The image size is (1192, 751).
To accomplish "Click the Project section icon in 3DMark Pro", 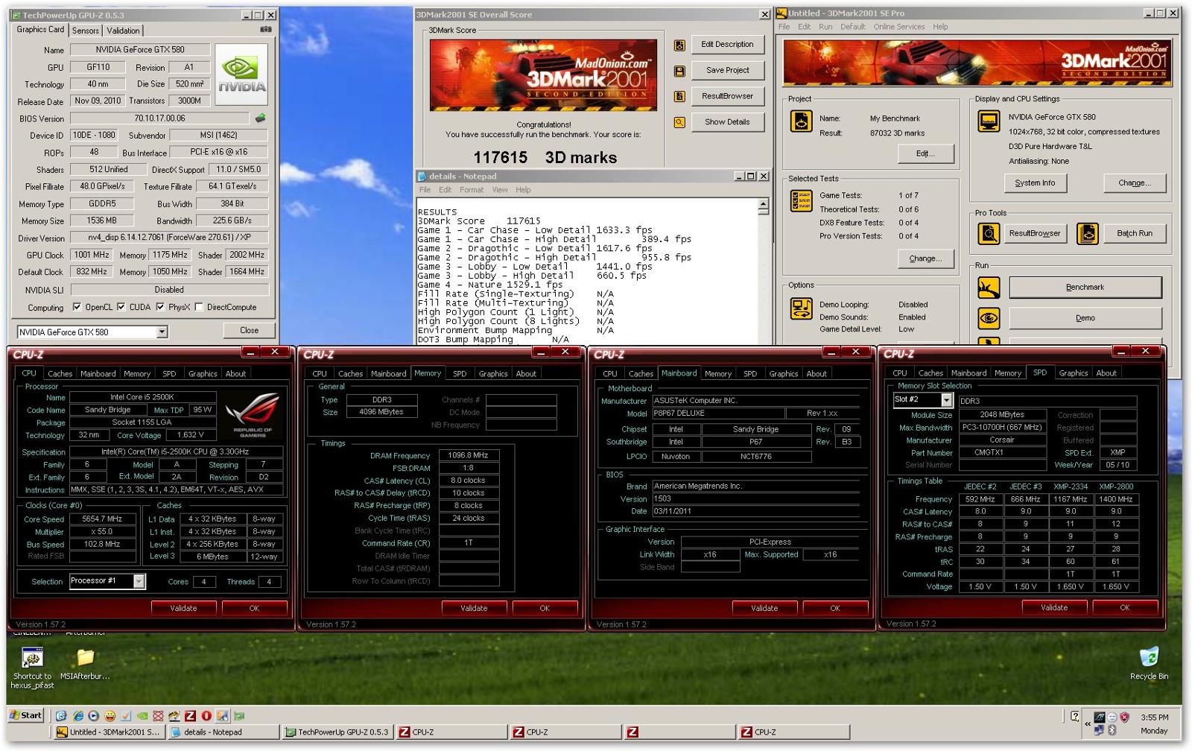I will click(x=801, y=121).
